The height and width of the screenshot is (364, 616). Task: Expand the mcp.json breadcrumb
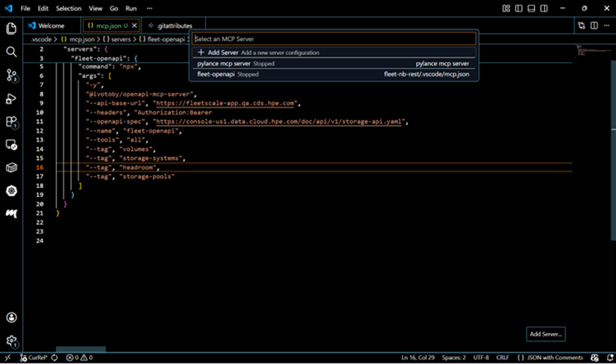(x=78, y=39)
